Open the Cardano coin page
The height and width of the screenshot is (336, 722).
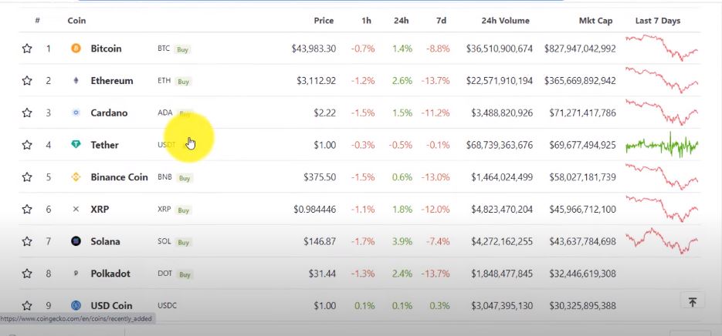[109, 113]
